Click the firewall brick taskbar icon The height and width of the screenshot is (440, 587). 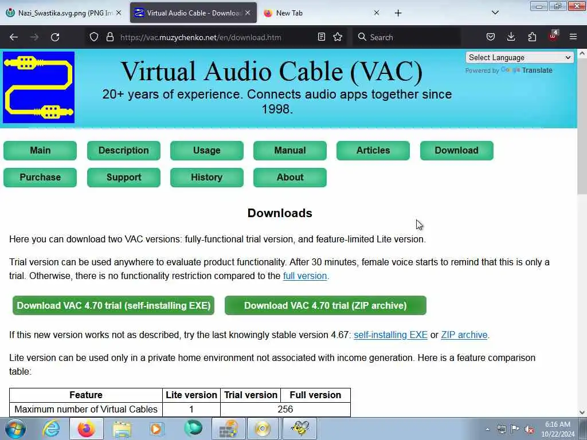(x=228, y=429)
